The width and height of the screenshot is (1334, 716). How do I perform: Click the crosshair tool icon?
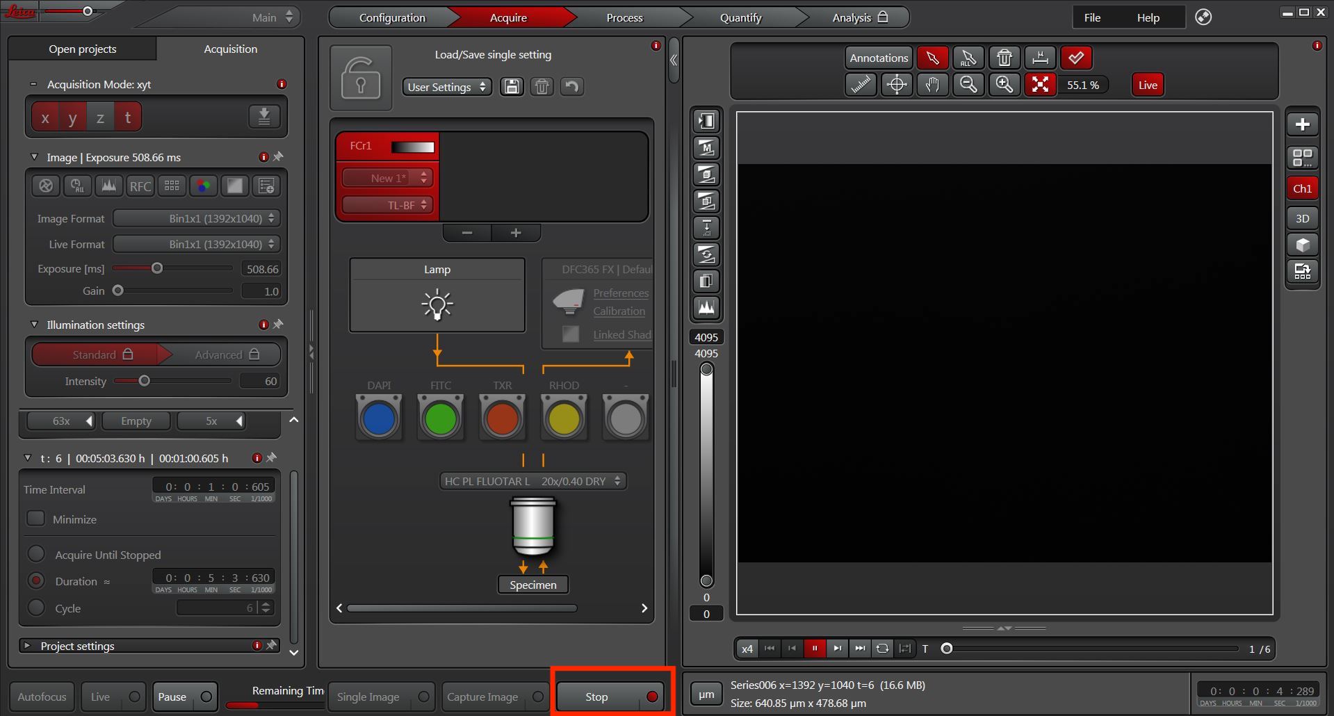[x=897, y=85]
